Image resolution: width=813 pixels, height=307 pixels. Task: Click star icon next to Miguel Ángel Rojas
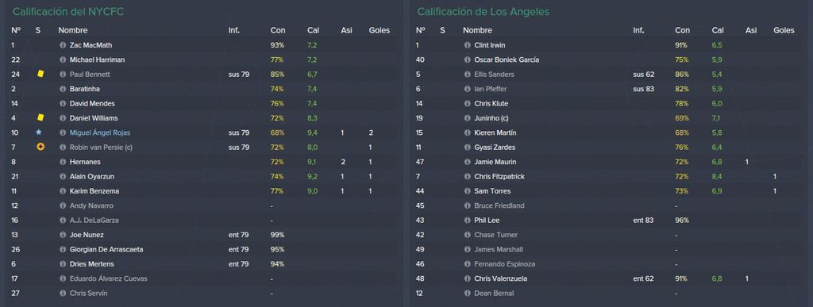pos(38,132)
